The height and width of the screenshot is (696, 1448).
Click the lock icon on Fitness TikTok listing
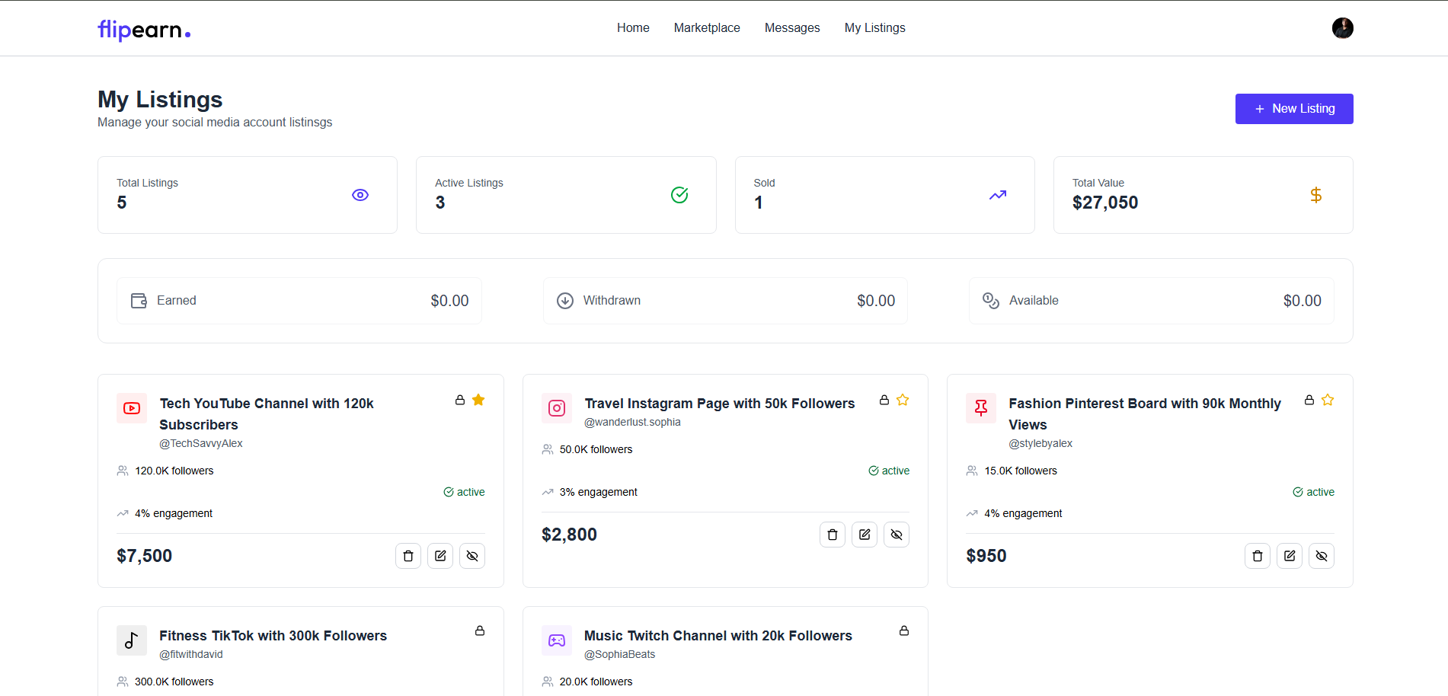[x=480, y=631]
